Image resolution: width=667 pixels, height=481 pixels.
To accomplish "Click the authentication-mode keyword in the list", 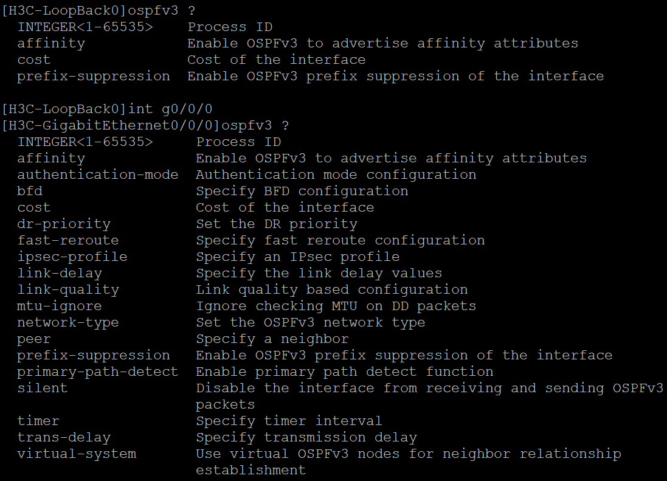I will (97, 175).
